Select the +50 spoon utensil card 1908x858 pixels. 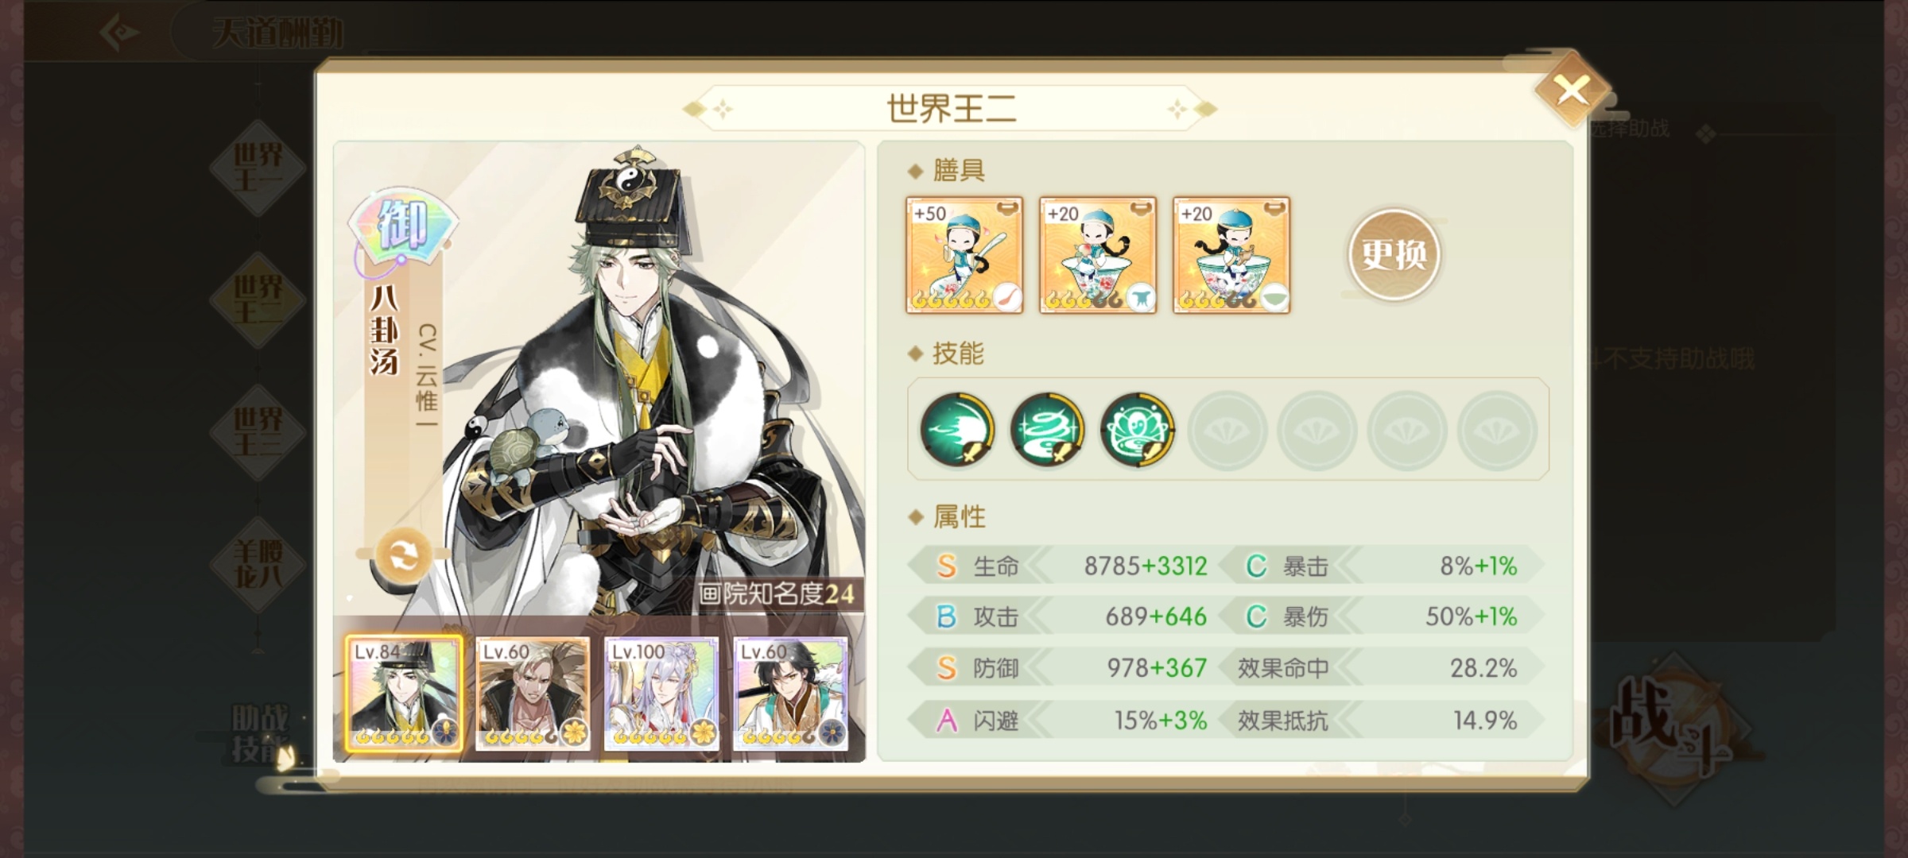pyautogui.click(x=964, y=255)
